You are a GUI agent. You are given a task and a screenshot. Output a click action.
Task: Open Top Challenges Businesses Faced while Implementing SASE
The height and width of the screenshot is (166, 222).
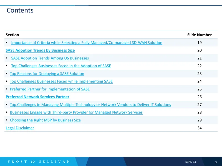(x=61, y=81)
